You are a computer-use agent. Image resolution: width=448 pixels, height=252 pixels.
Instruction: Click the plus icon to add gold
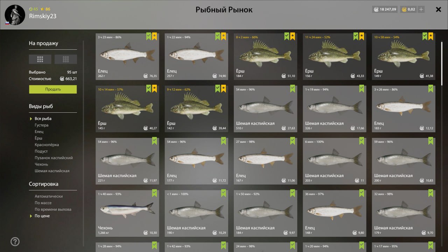click(421, 9)
